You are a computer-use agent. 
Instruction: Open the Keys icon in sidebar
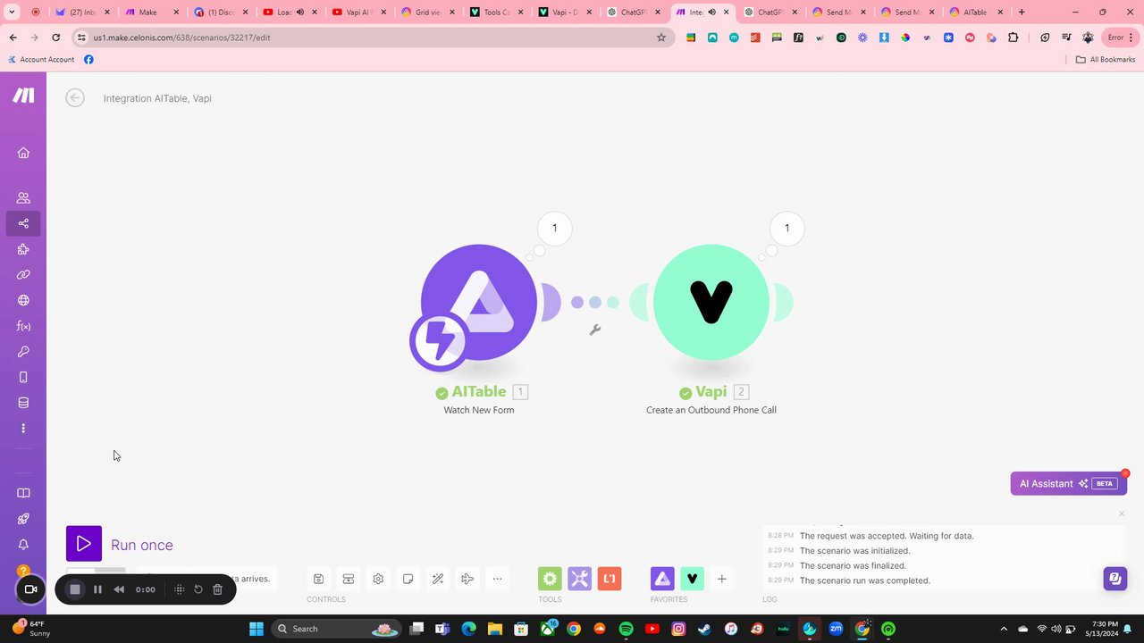pyautogui.click(x=23, y=352)
